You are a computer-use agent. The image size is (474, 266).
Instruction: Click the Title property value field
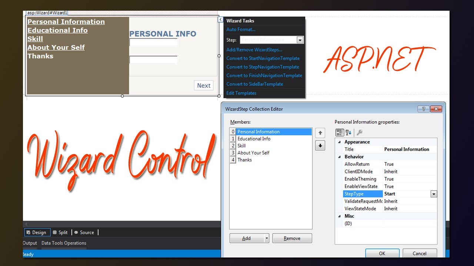[410, 149]
